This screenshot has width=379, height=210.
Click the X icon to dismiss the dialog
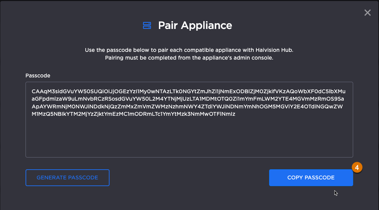point(367,12)
